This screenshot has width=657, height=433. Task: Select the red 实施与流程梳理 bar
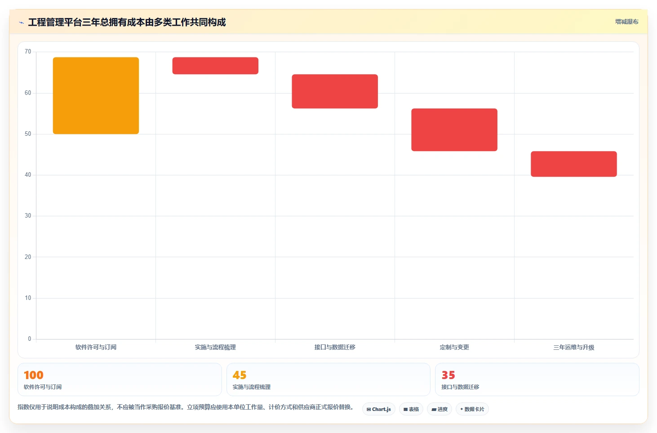[x=215, y=66]
